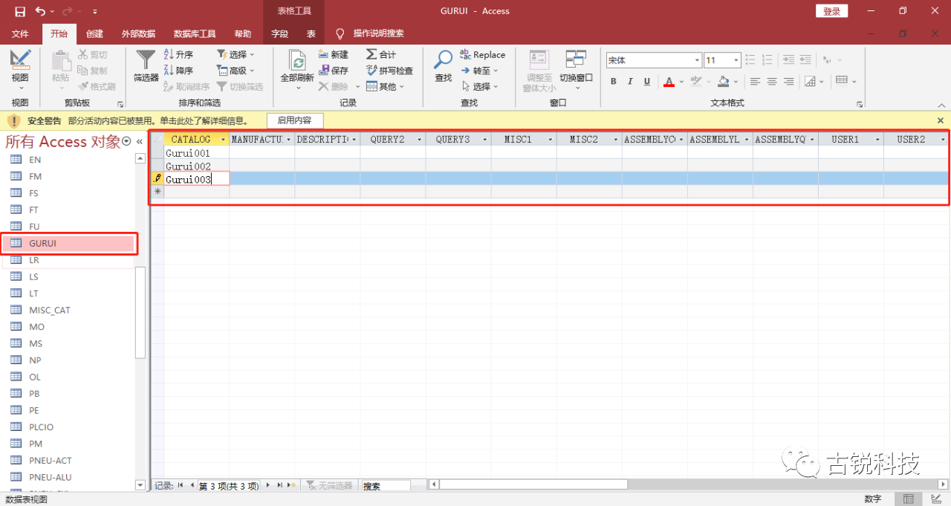Create a new record with 新建

coord(334,54)
